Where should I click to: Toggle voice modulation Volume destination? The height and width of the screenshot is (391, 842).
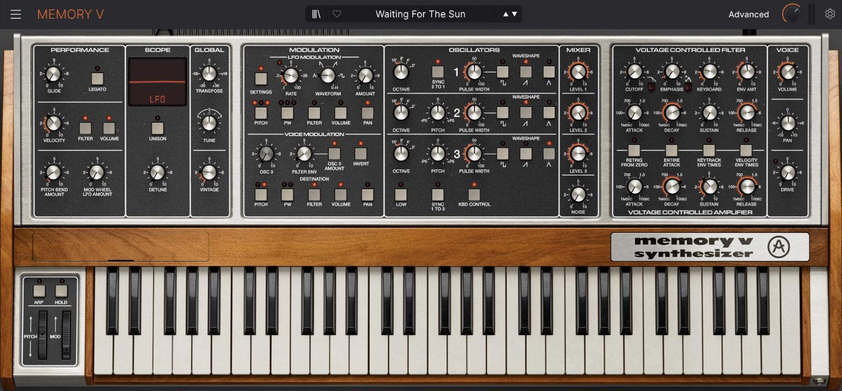click(x=340, y=194)
